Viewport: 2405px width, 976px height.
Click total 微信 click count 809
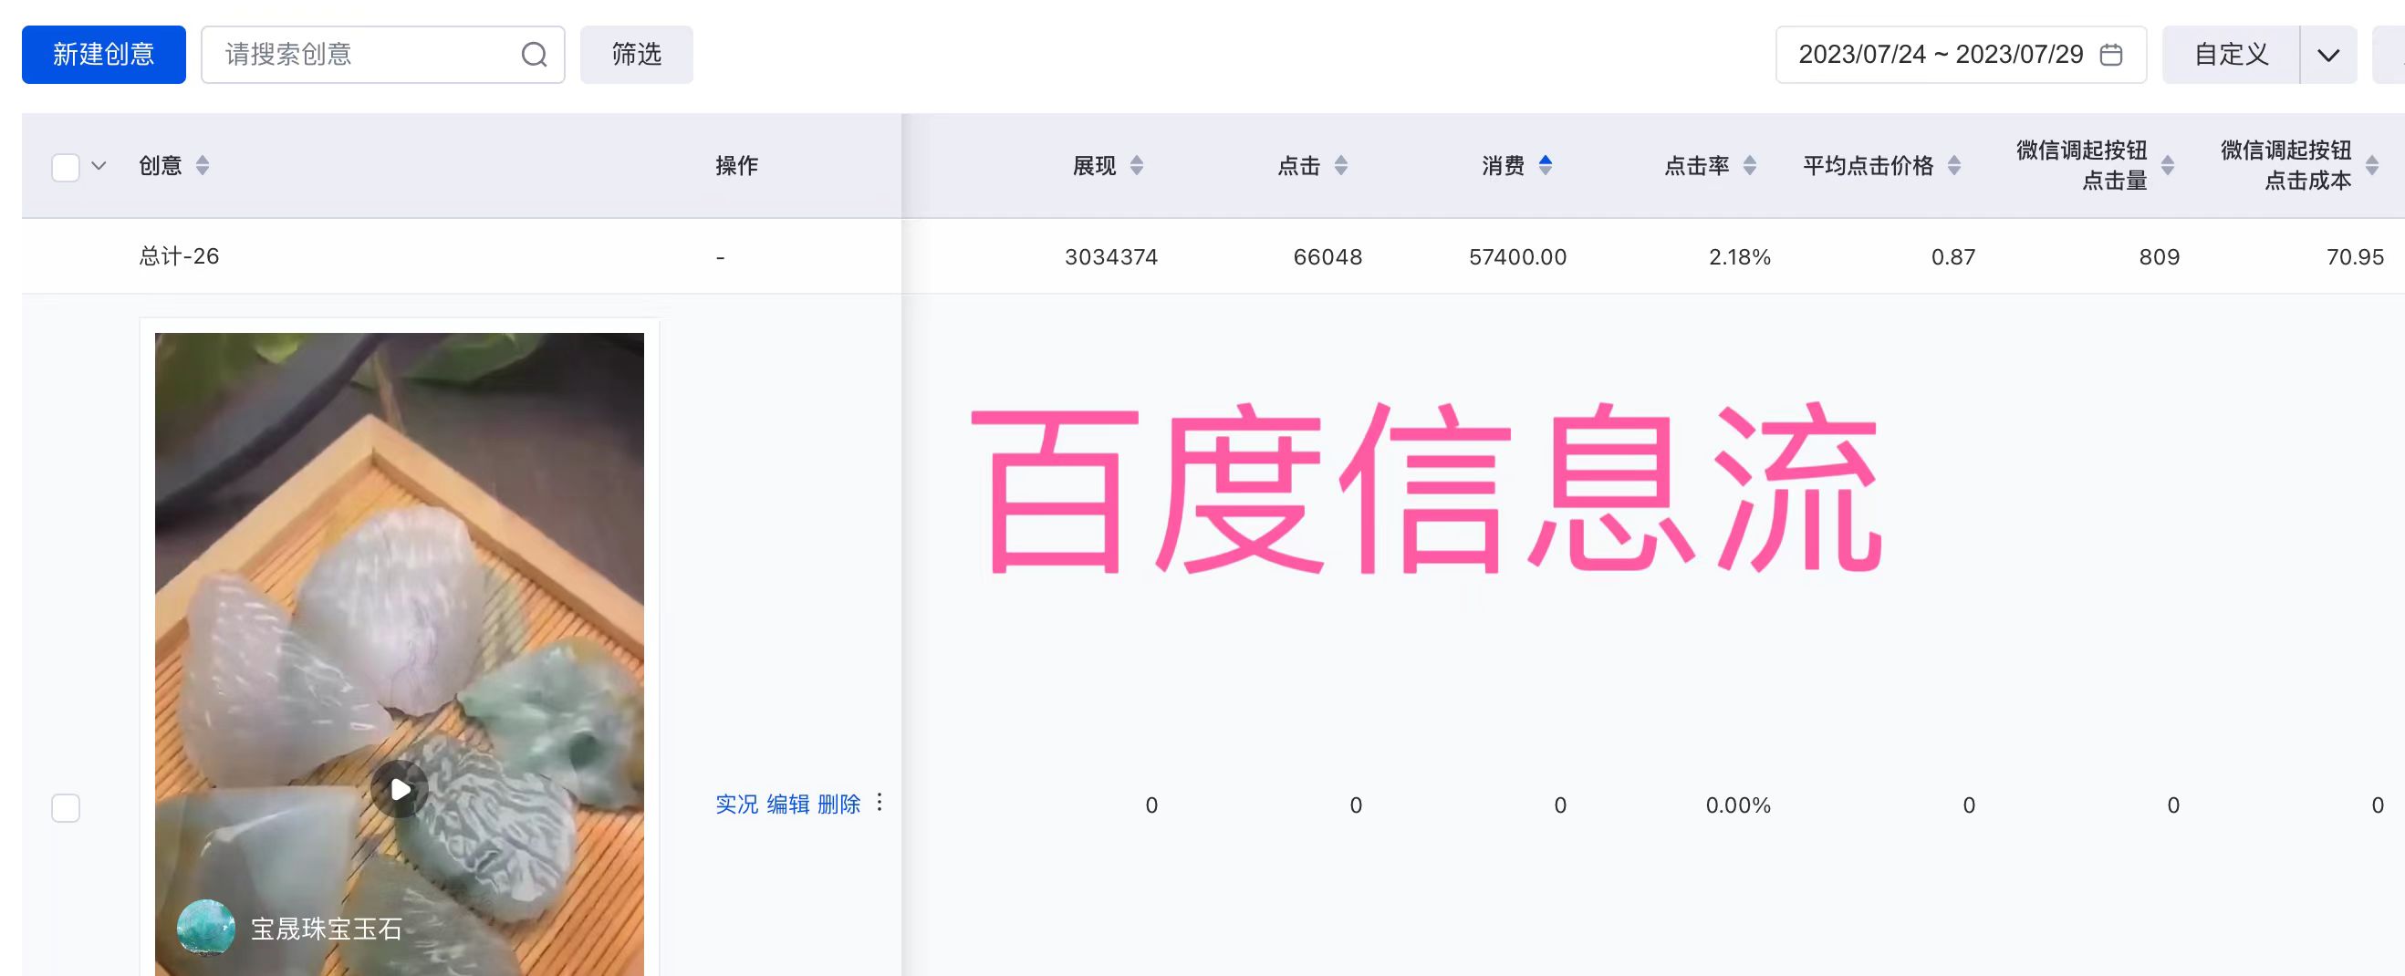click(2160, 256)
